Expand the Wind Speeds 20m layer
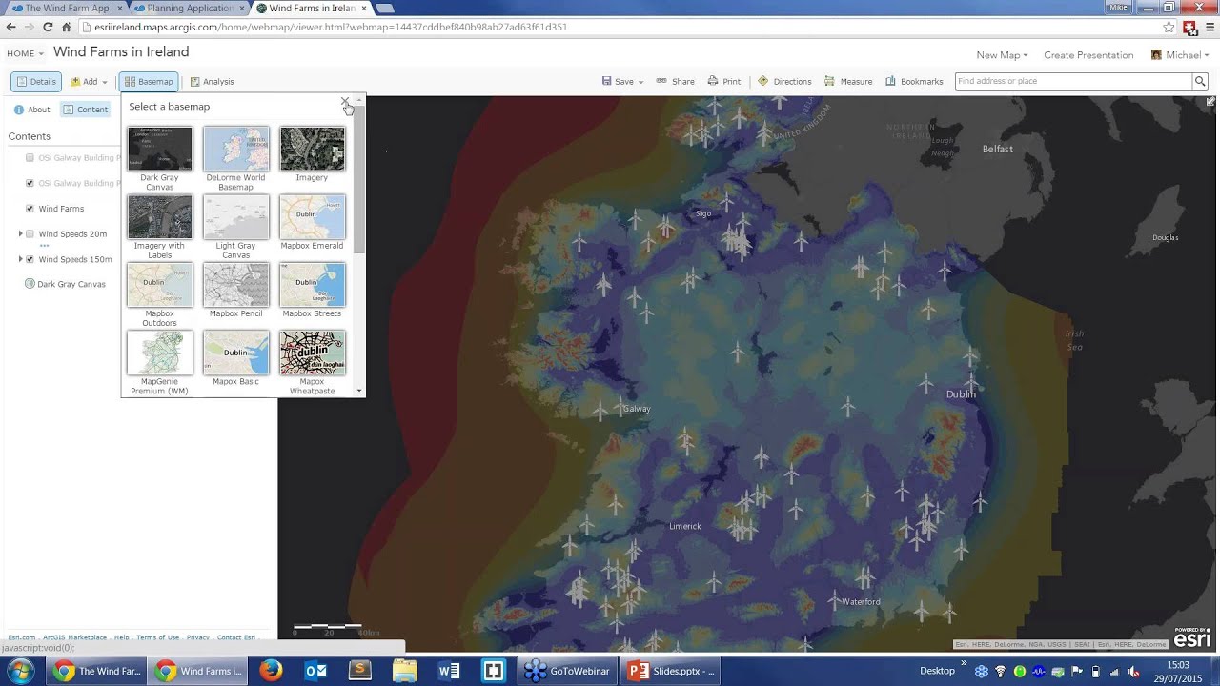Screen dimensions: 1220x686 (20, 233)
